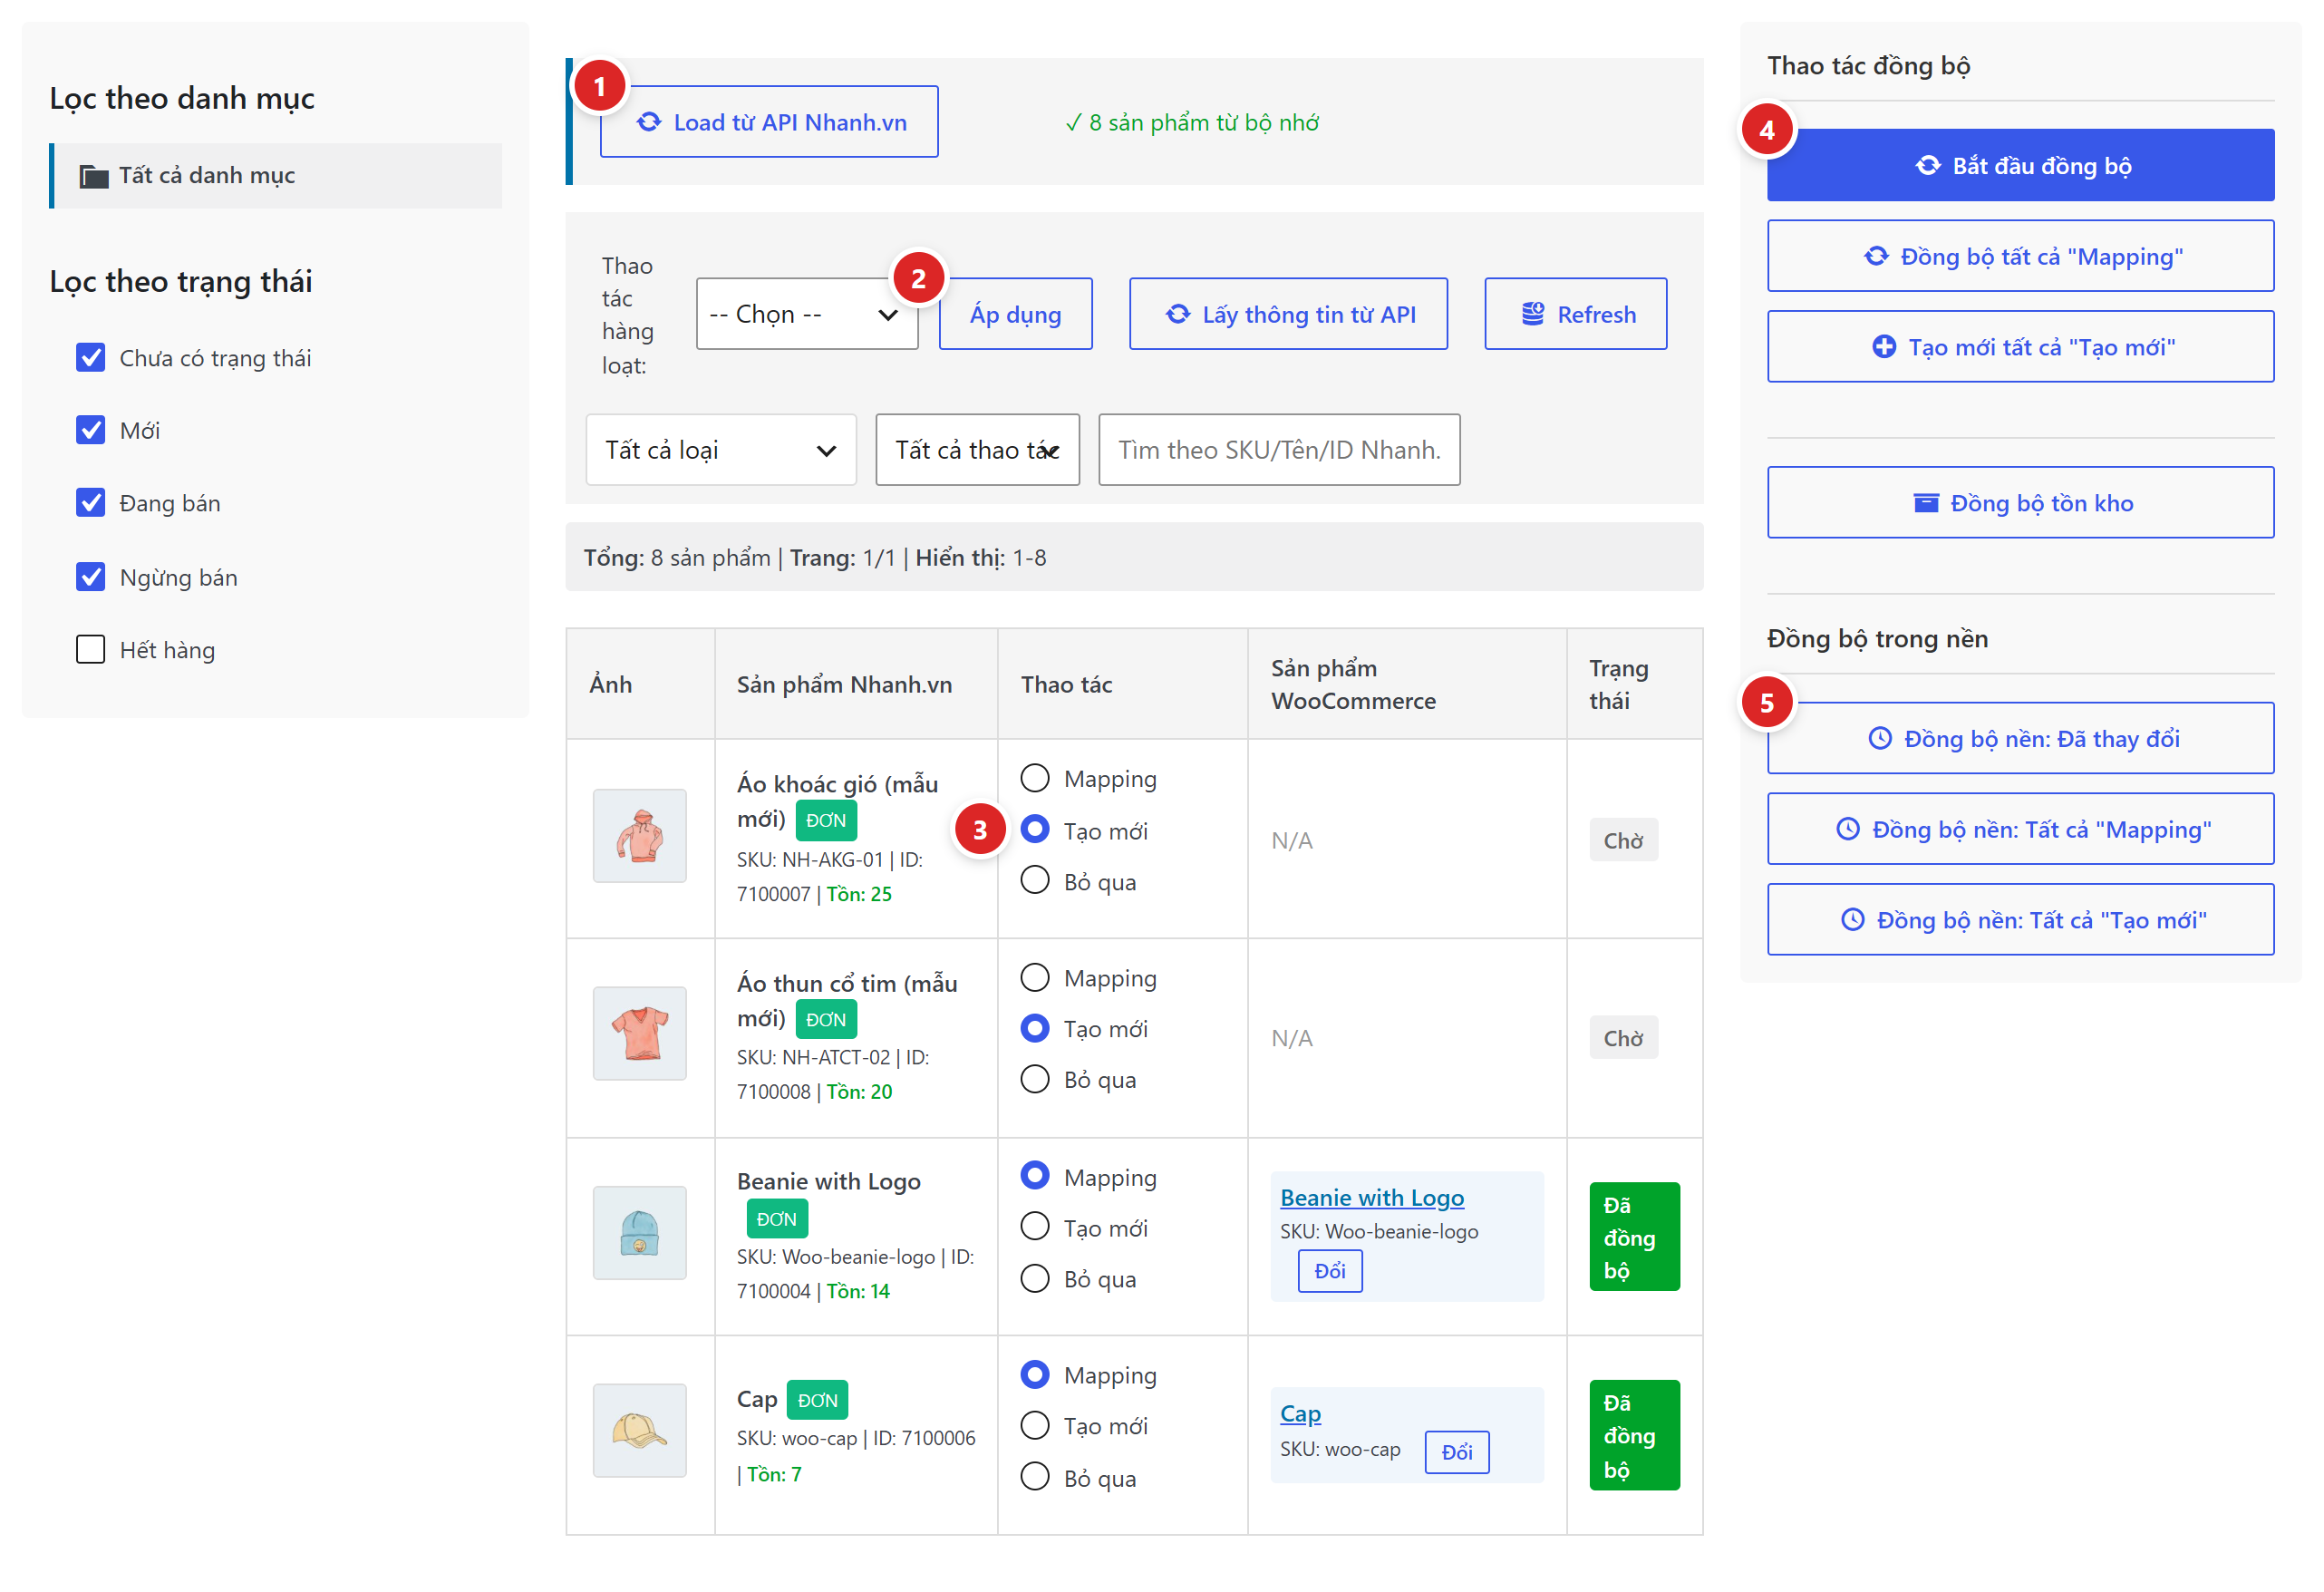The image size is (2324, 1592).
Task: Toggle the Đang bán status checkbox
Action: click(91, 503)
